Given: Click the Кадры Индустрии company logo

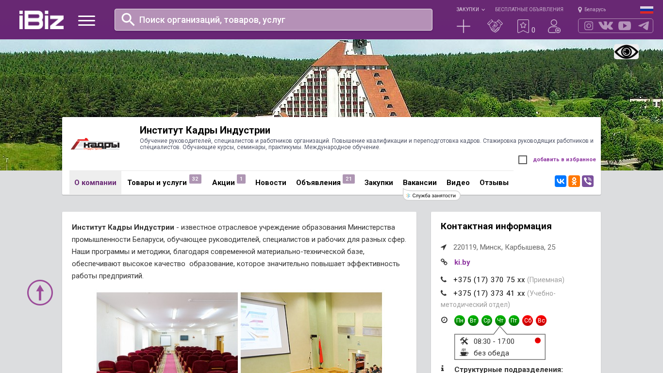Looking at the screenshot, I should click(x=95, y=144).
